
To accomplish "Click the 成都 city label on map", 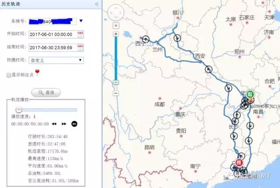I will pos(159,104).
